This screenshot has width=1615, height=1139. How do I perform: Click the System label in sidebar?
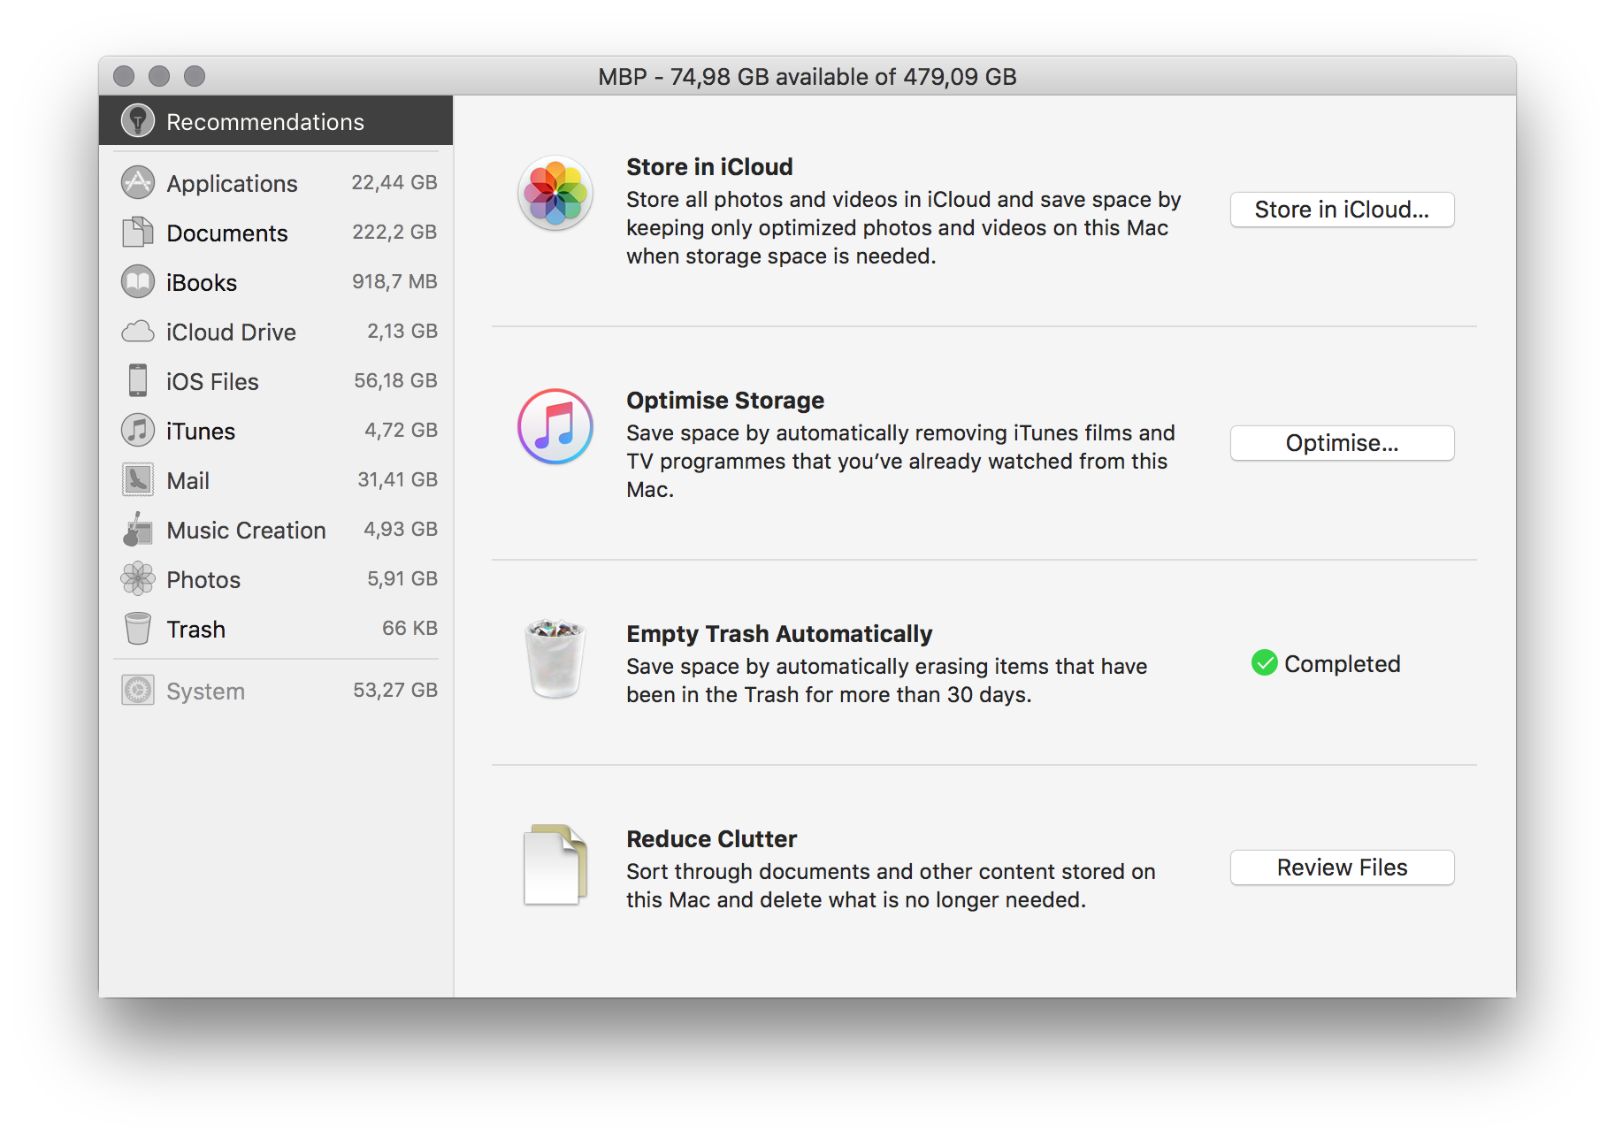205,691
